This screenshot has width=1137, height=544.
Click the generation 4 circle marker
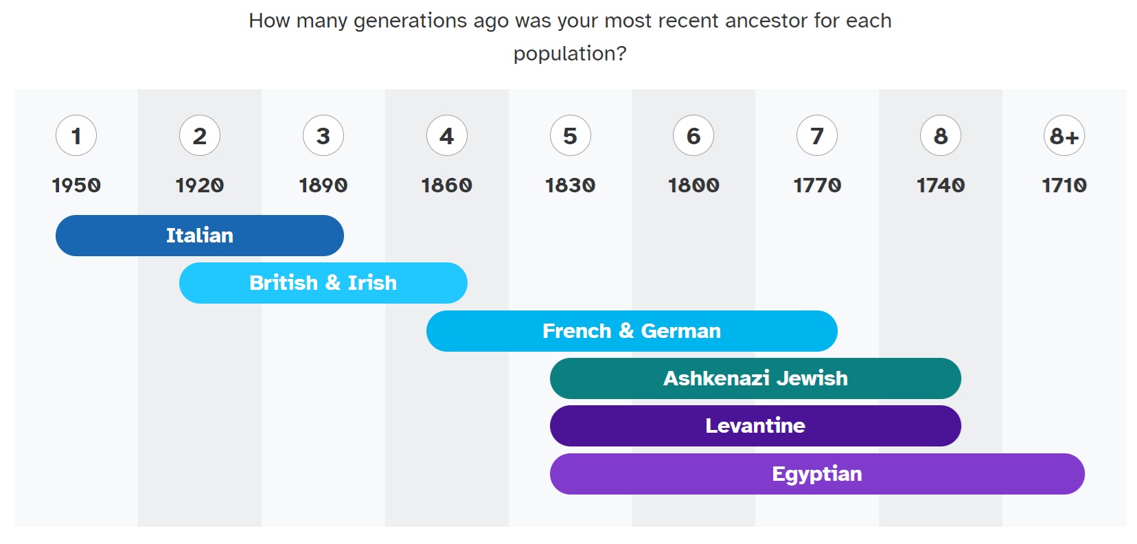pyautogui.click(x=447, y=136)
